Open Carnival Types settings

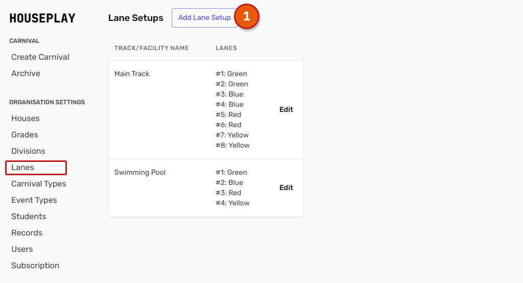39,184
